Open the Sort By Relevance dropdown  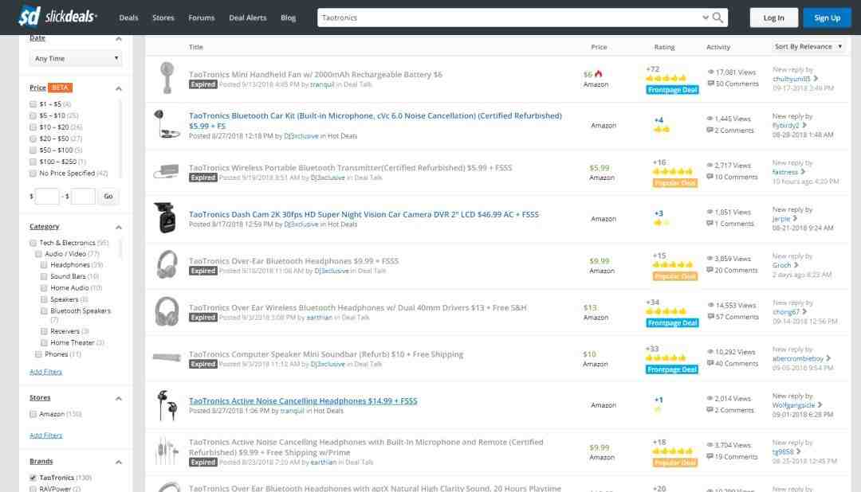(x=808, y=47)
